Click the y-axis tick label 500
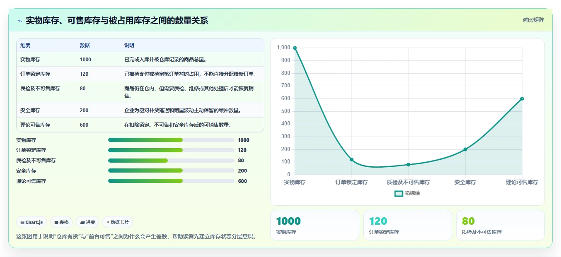 pyautogui.click(x=286, y=111)
